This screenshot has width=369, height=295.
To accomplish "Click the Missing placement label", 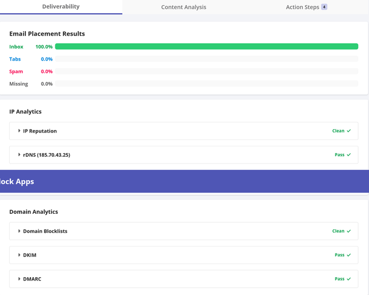I will tap(18, 84).
